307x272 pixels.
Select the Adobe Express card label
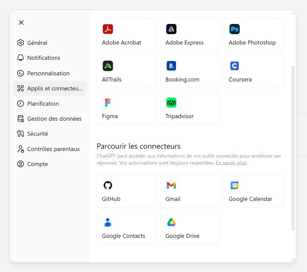coord(185,43)
